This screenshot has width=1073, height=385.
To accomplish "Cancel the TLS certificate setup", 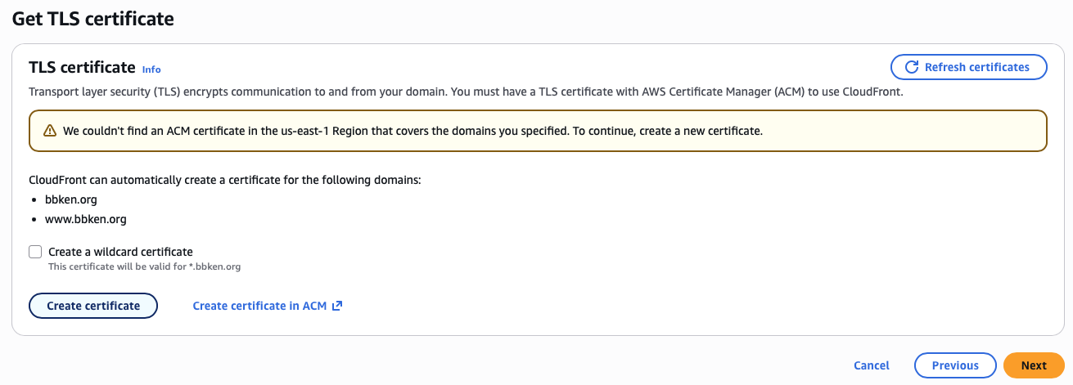I will pyautogui.click(x=871, y=365).
